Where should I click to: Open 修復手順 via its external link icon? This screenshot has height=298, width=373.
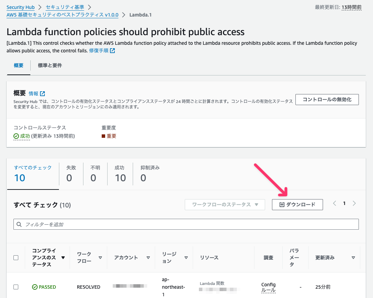[112, 51]
